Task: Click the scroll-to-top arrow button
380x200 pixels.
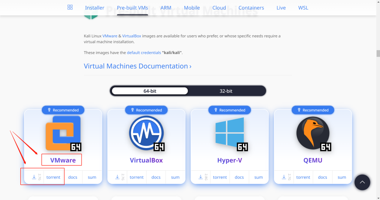Action: [x=362, y=182]
